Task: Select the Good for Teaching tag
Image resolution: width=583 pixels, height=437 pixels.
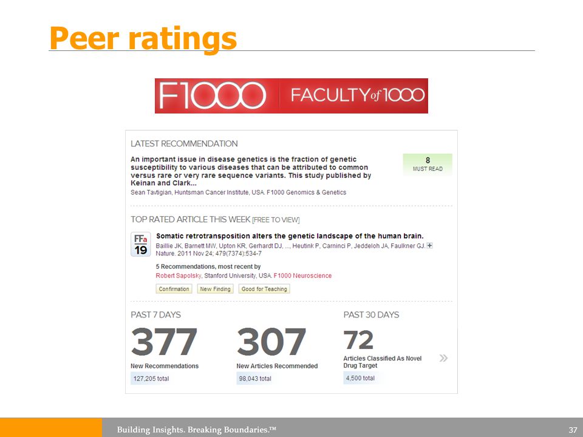Action: (x=264, y=289)
